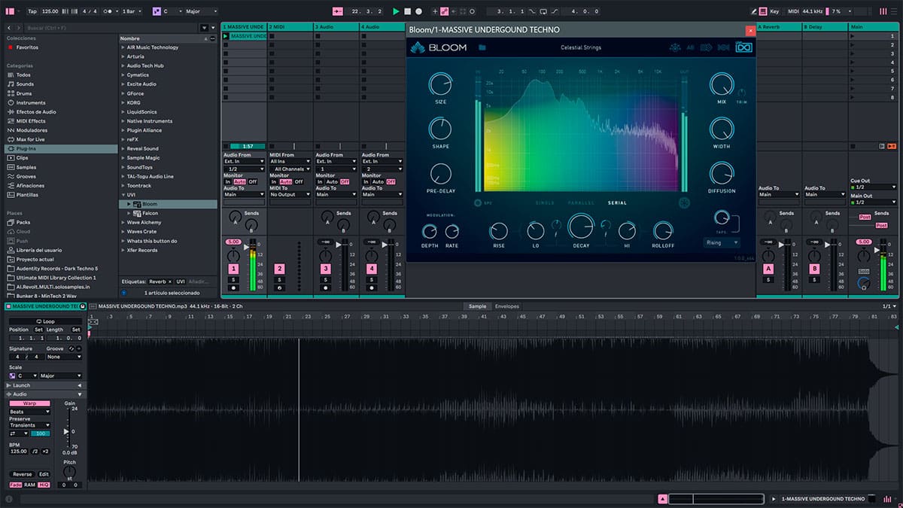Screen dimensions: 903x508
Task: Toggle the Fade switch for the clip
Action: pos(16,485)
